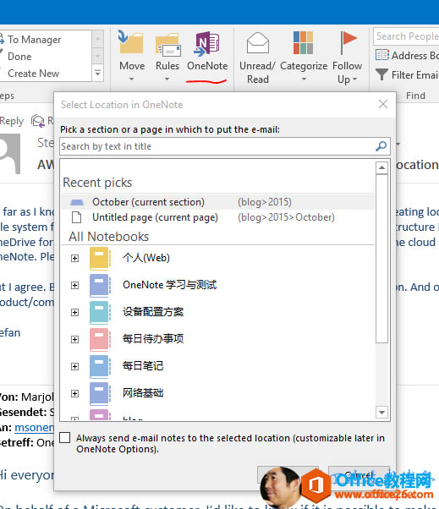The height and width of the screenshot is (509, 439).
Task: Select the 每日笔记 notebook name
Action: click(x=143, y=366)
